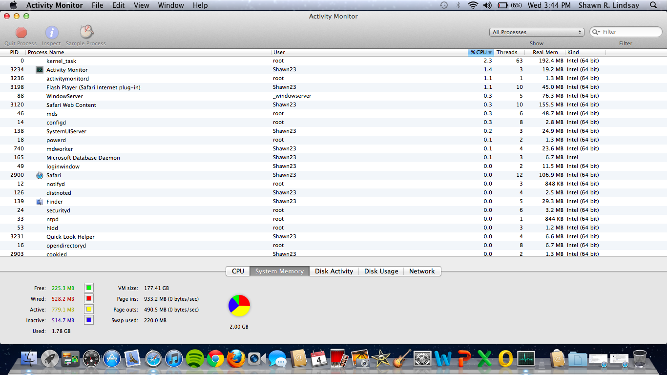This screenshot has width=667, height=375.
Task: Switch to the CPU tab
Action: tap(238, 271)
